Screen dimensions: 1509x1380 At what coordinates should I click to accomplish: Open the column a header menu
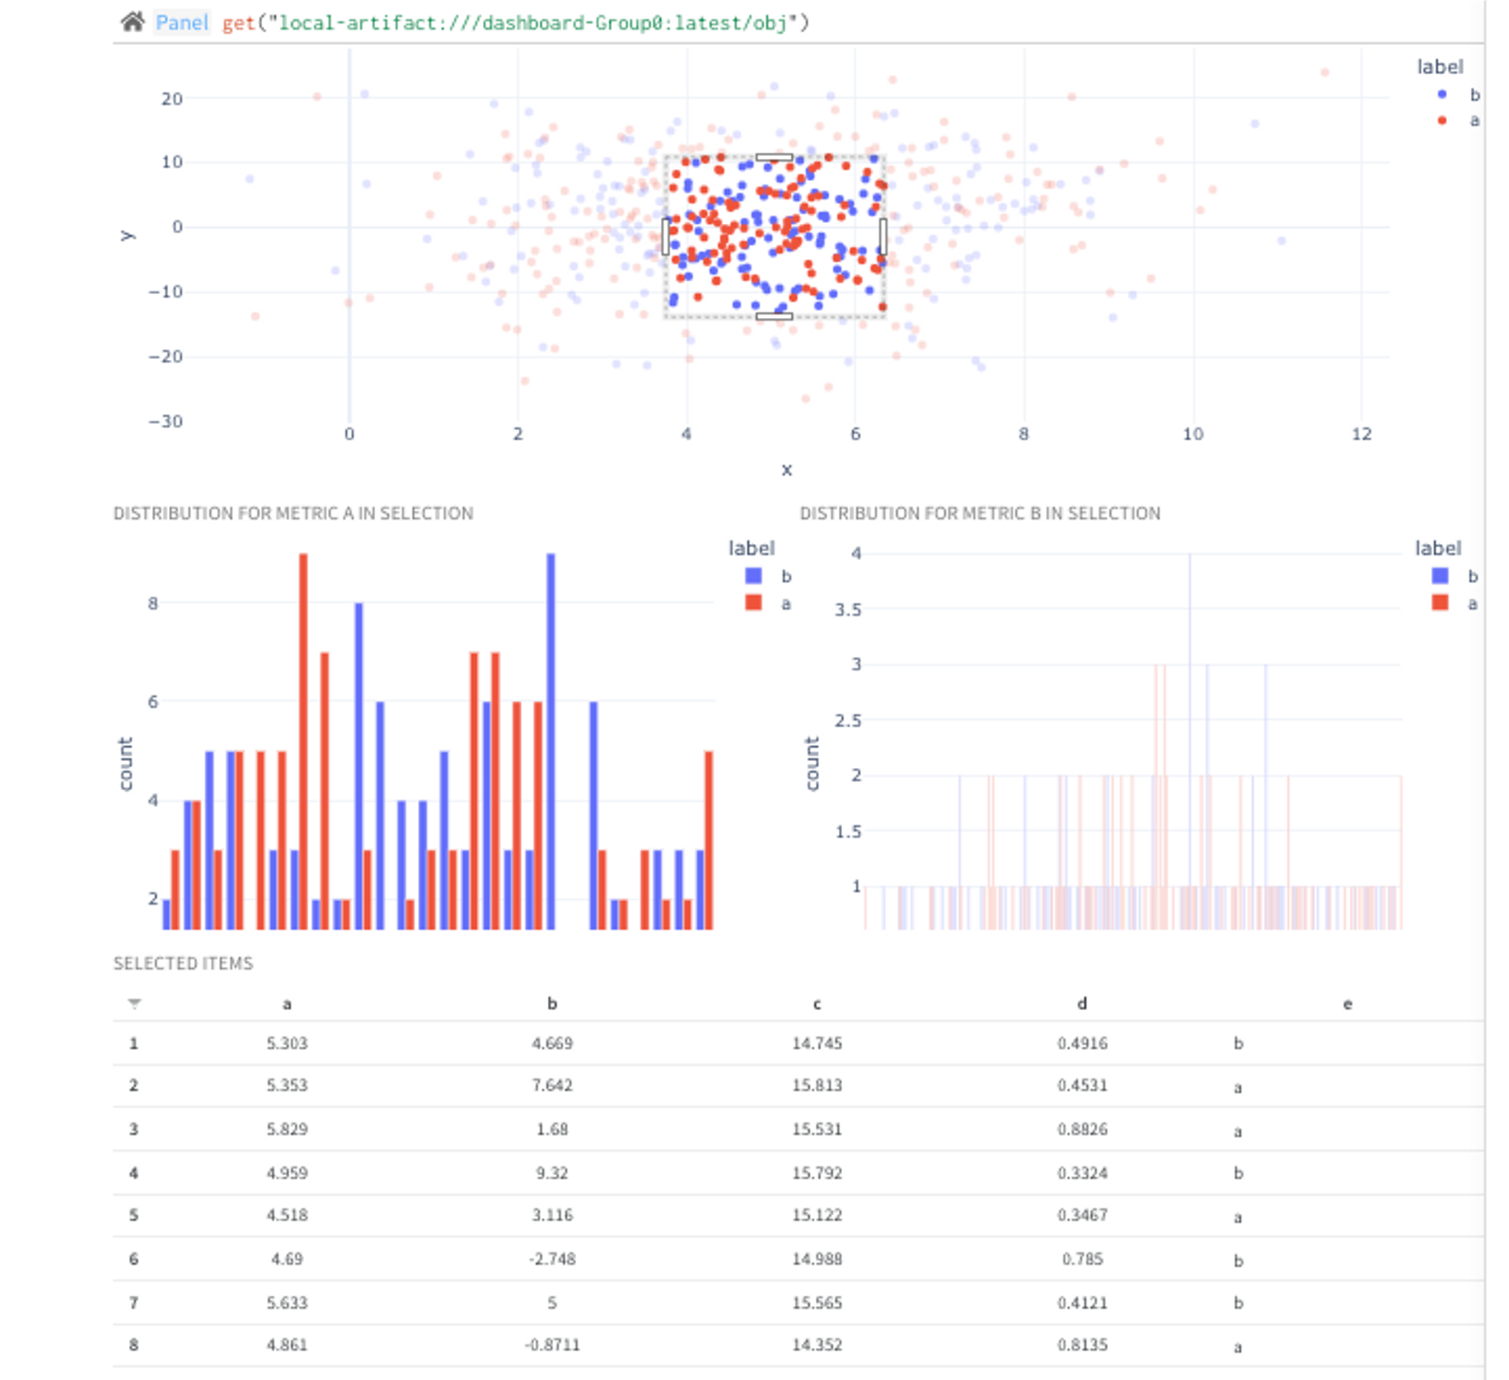tap(287, 1004)
